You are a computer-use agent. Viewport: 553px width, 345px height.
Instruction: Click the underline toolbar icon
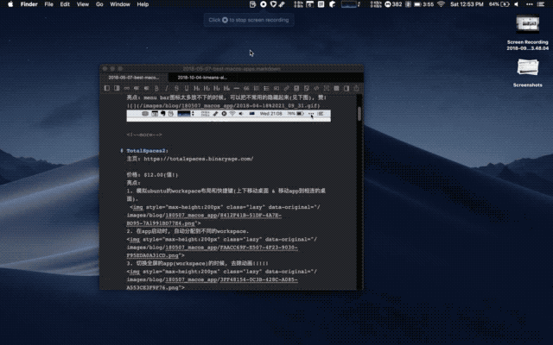pyautogui.click(x=176, y=88)
